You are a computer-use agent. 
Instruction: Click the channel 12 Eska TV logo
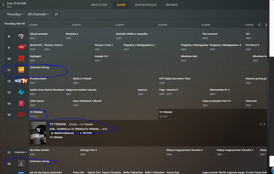[21, 81]
